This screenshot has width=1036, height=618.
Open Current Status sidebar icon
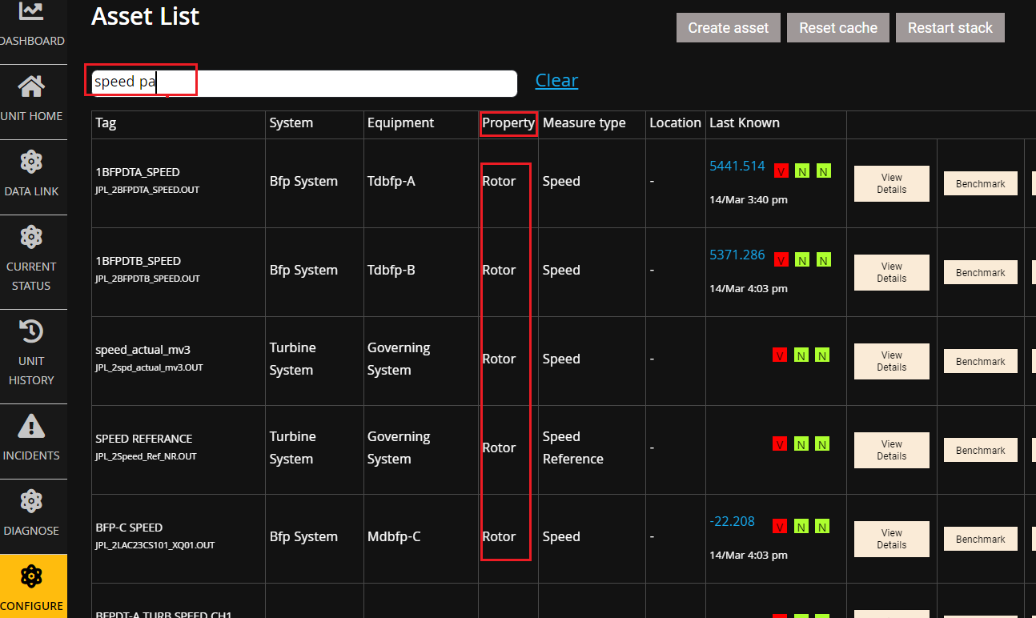coord(31,237)
